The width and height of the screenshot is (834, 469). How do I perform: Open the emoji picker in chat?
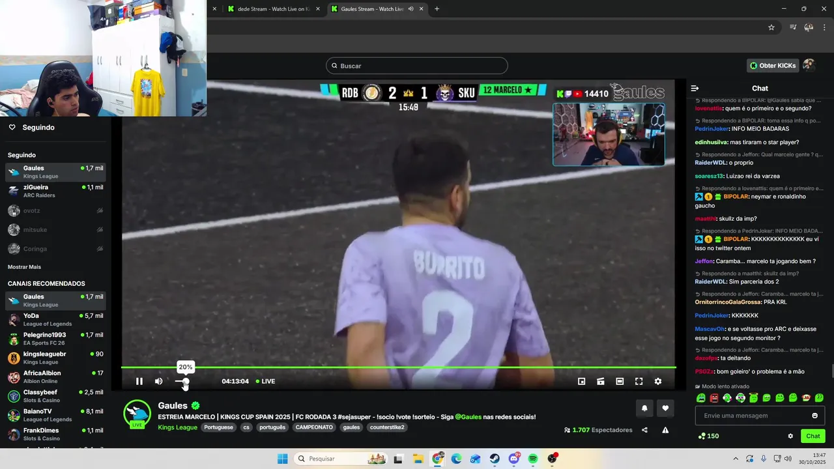click(x=814, y=416)
